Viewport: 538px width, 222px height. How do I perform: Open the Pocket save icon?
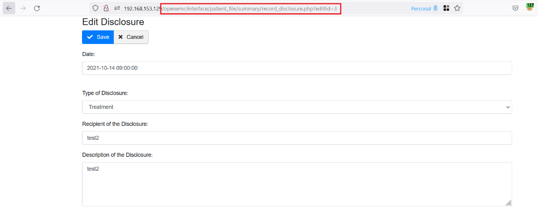516,8
